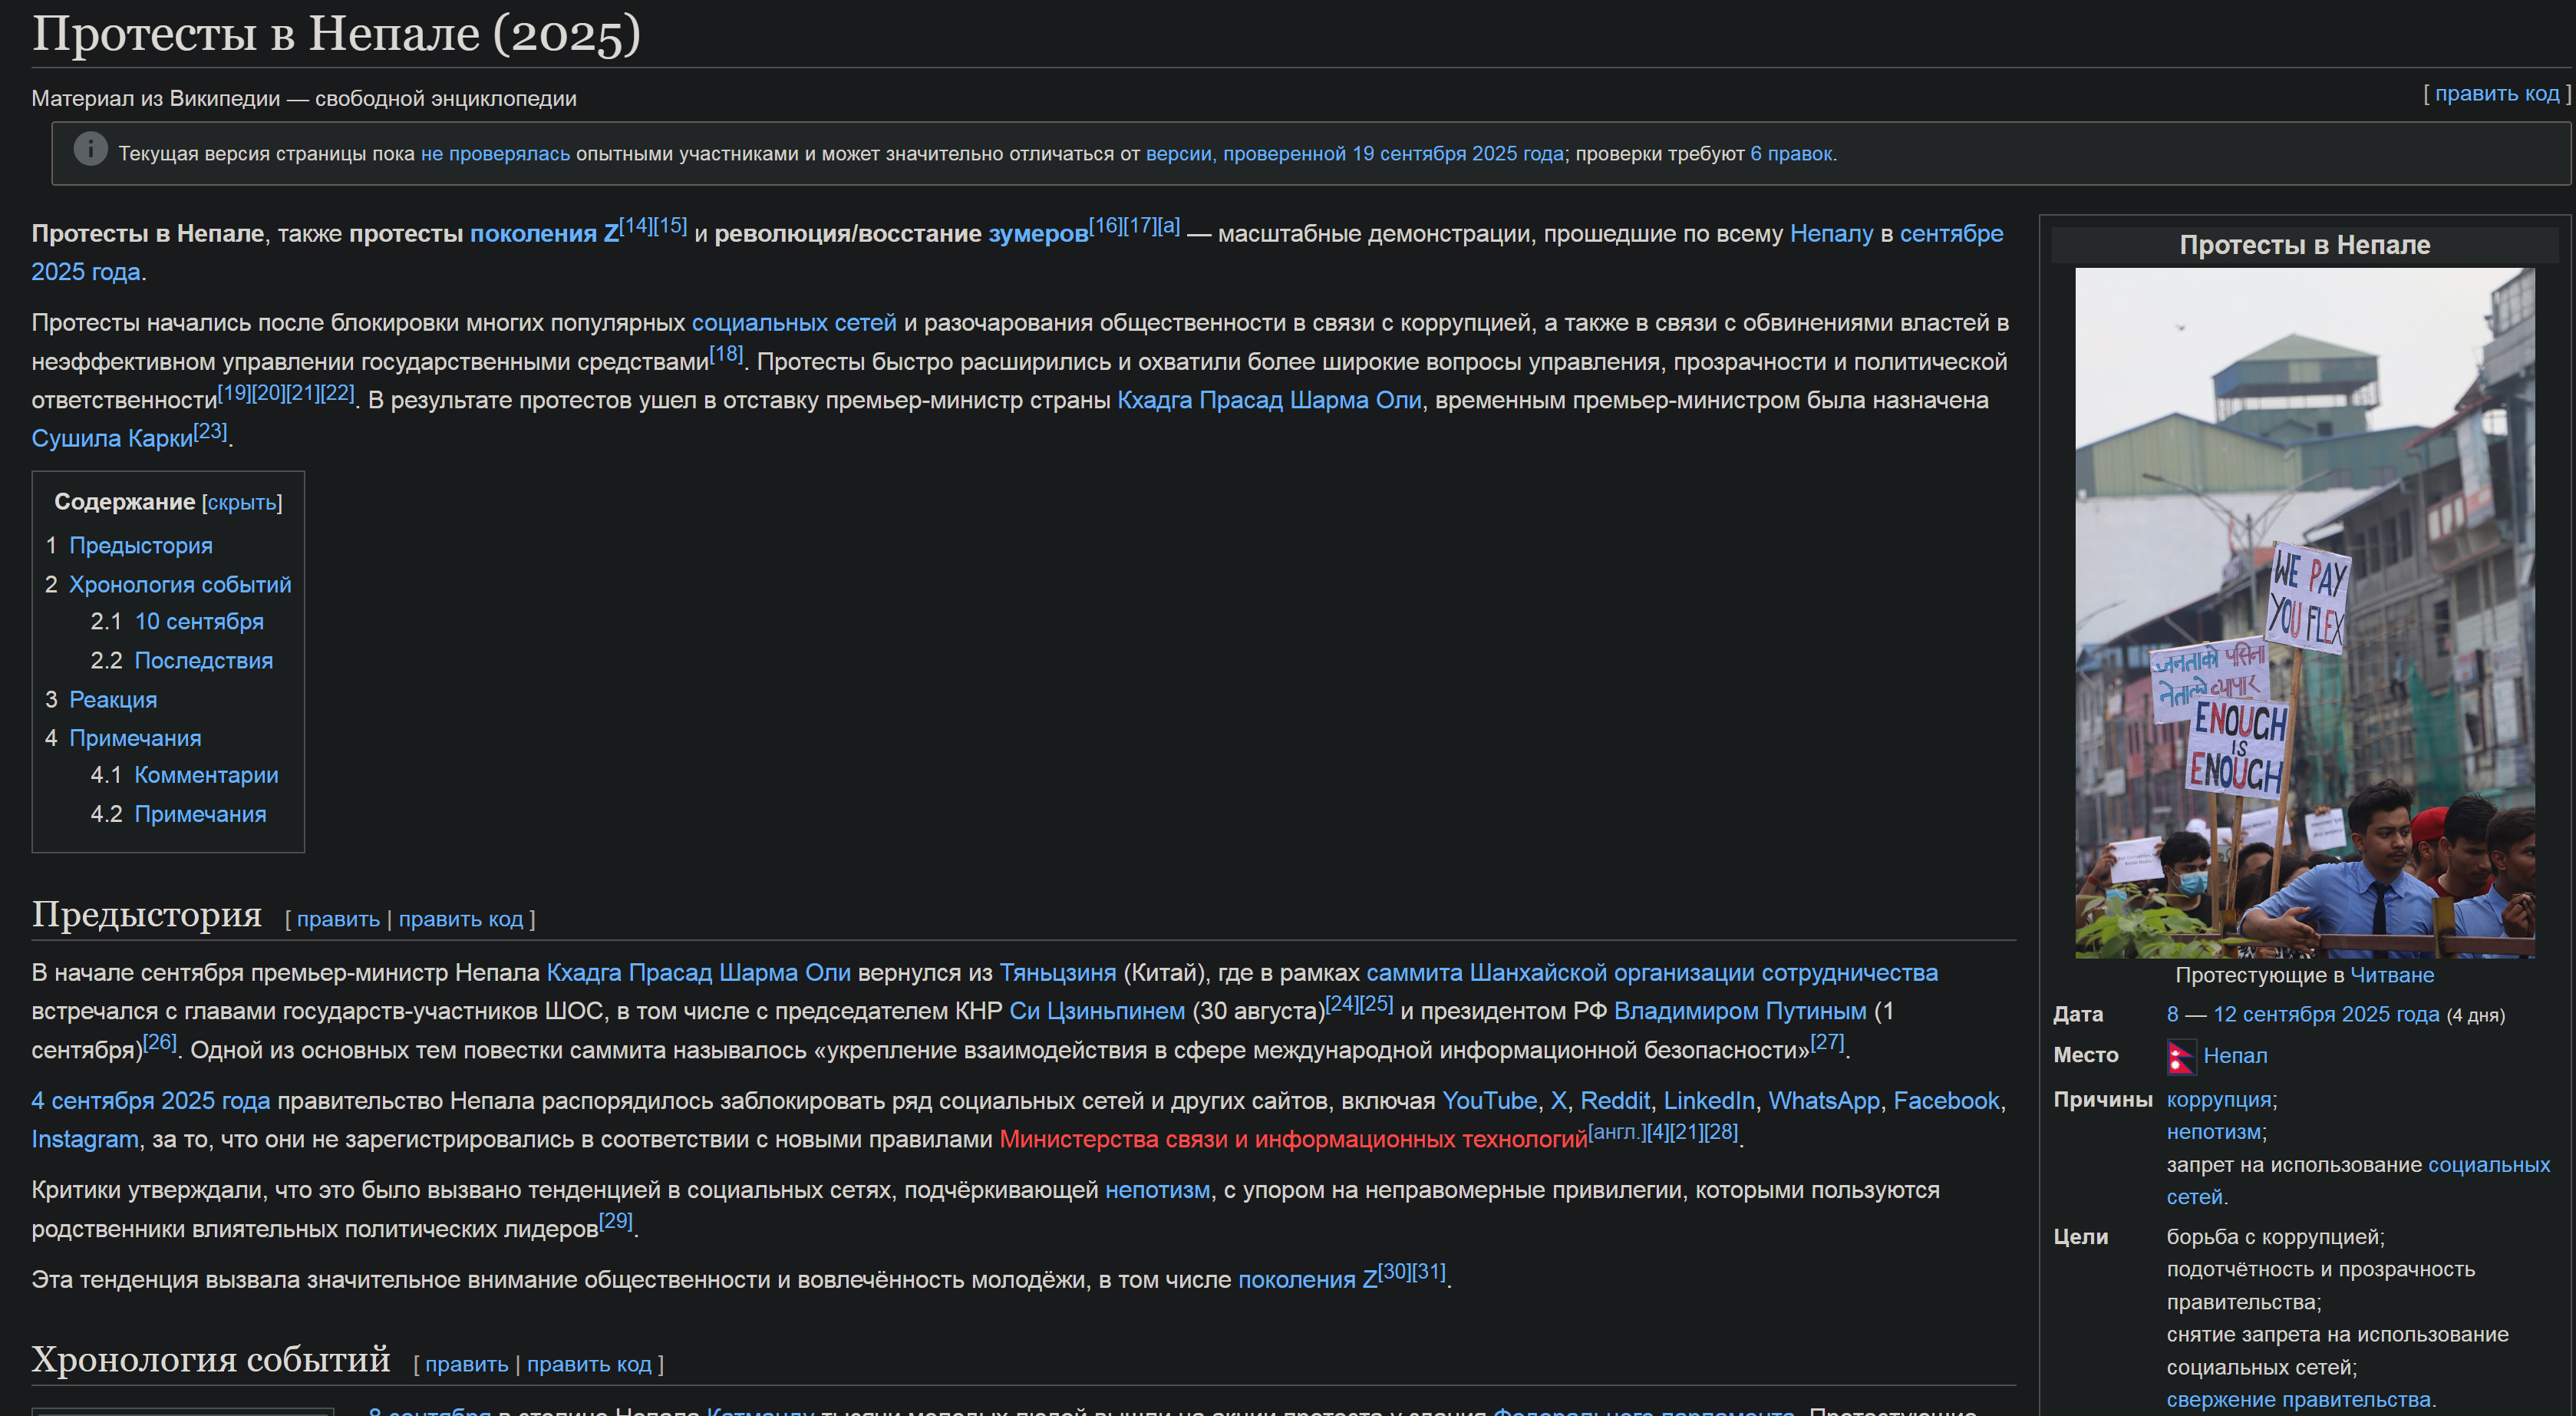The height and width of the screenshot is (1416, 2576).
Task: Click the Nepal flag icon in infobox
Action: [x=2180, y=1056]
